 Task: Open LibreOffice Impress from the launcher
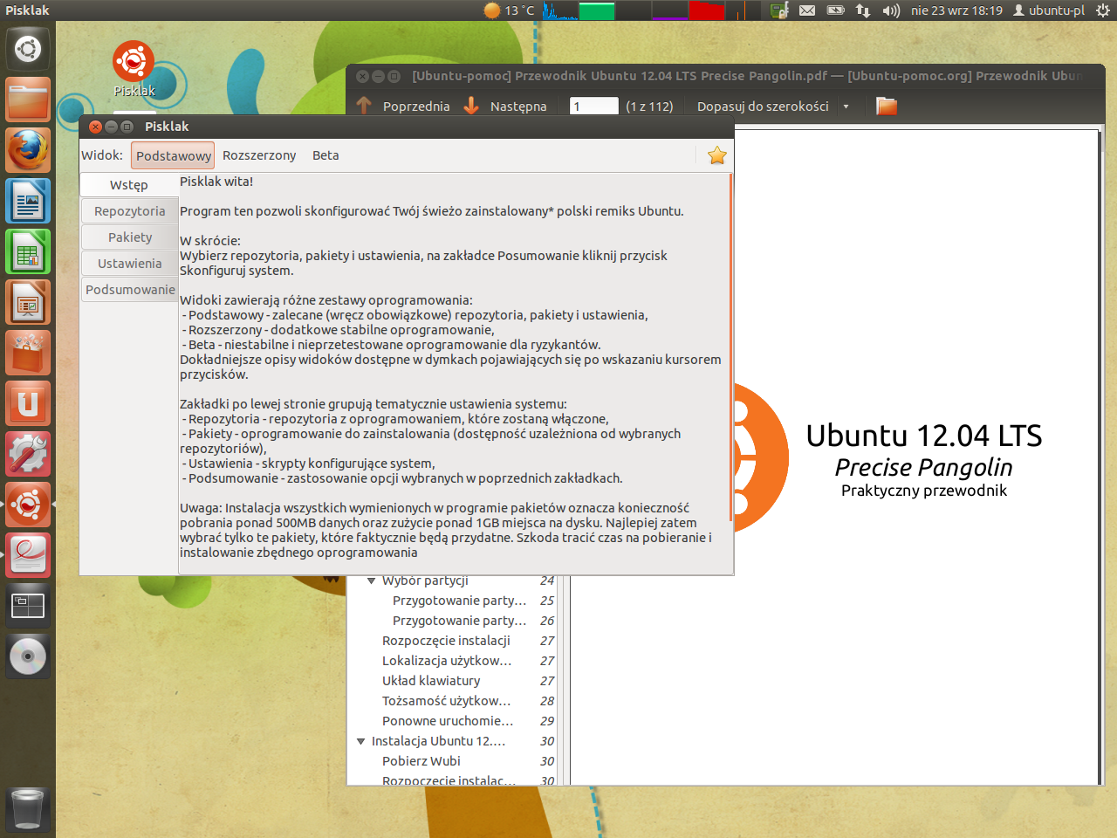[28, 302]
